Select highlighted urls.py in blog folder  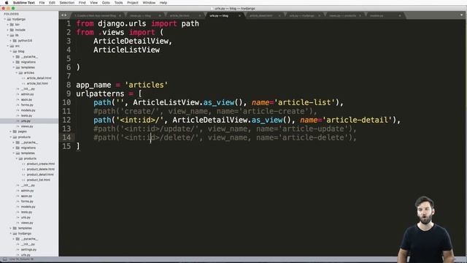pyautogui.click(x=26, y=121)
